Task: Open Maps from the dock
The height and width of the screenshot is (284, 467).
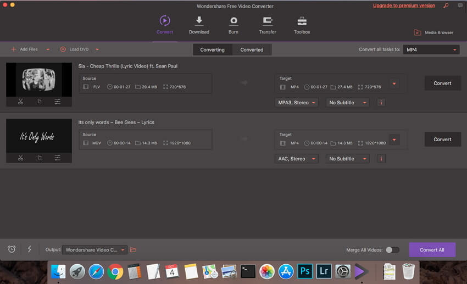Action: point(210,271)
